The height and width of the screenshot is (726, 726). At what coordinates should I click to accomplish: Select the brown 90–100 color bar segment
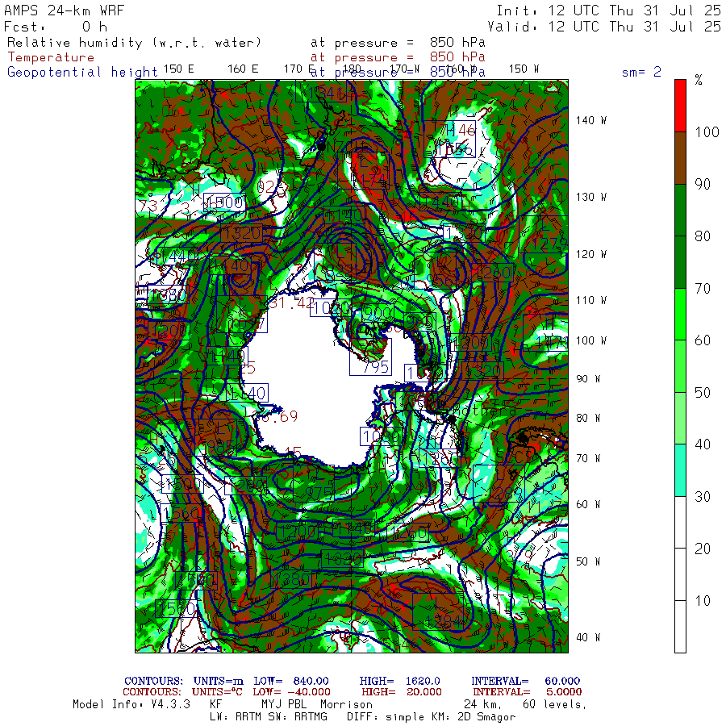(x=680, y=158)
